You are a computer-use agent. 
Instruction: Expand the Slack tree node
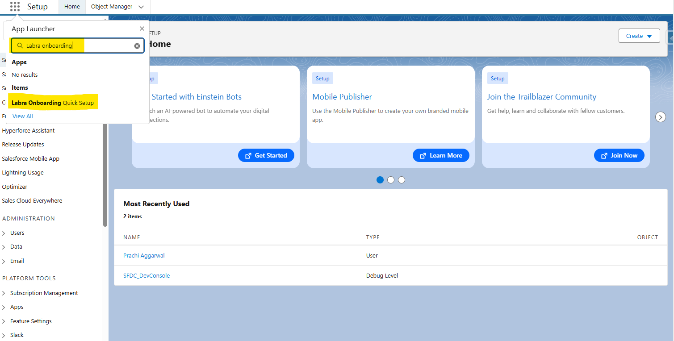click(4, 335)
